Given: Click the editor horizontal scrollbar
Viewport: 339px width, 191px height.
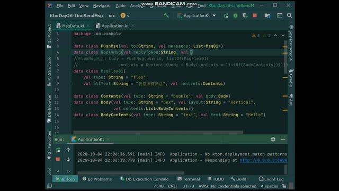Looking at the screenshot, I should coord(158,132).
